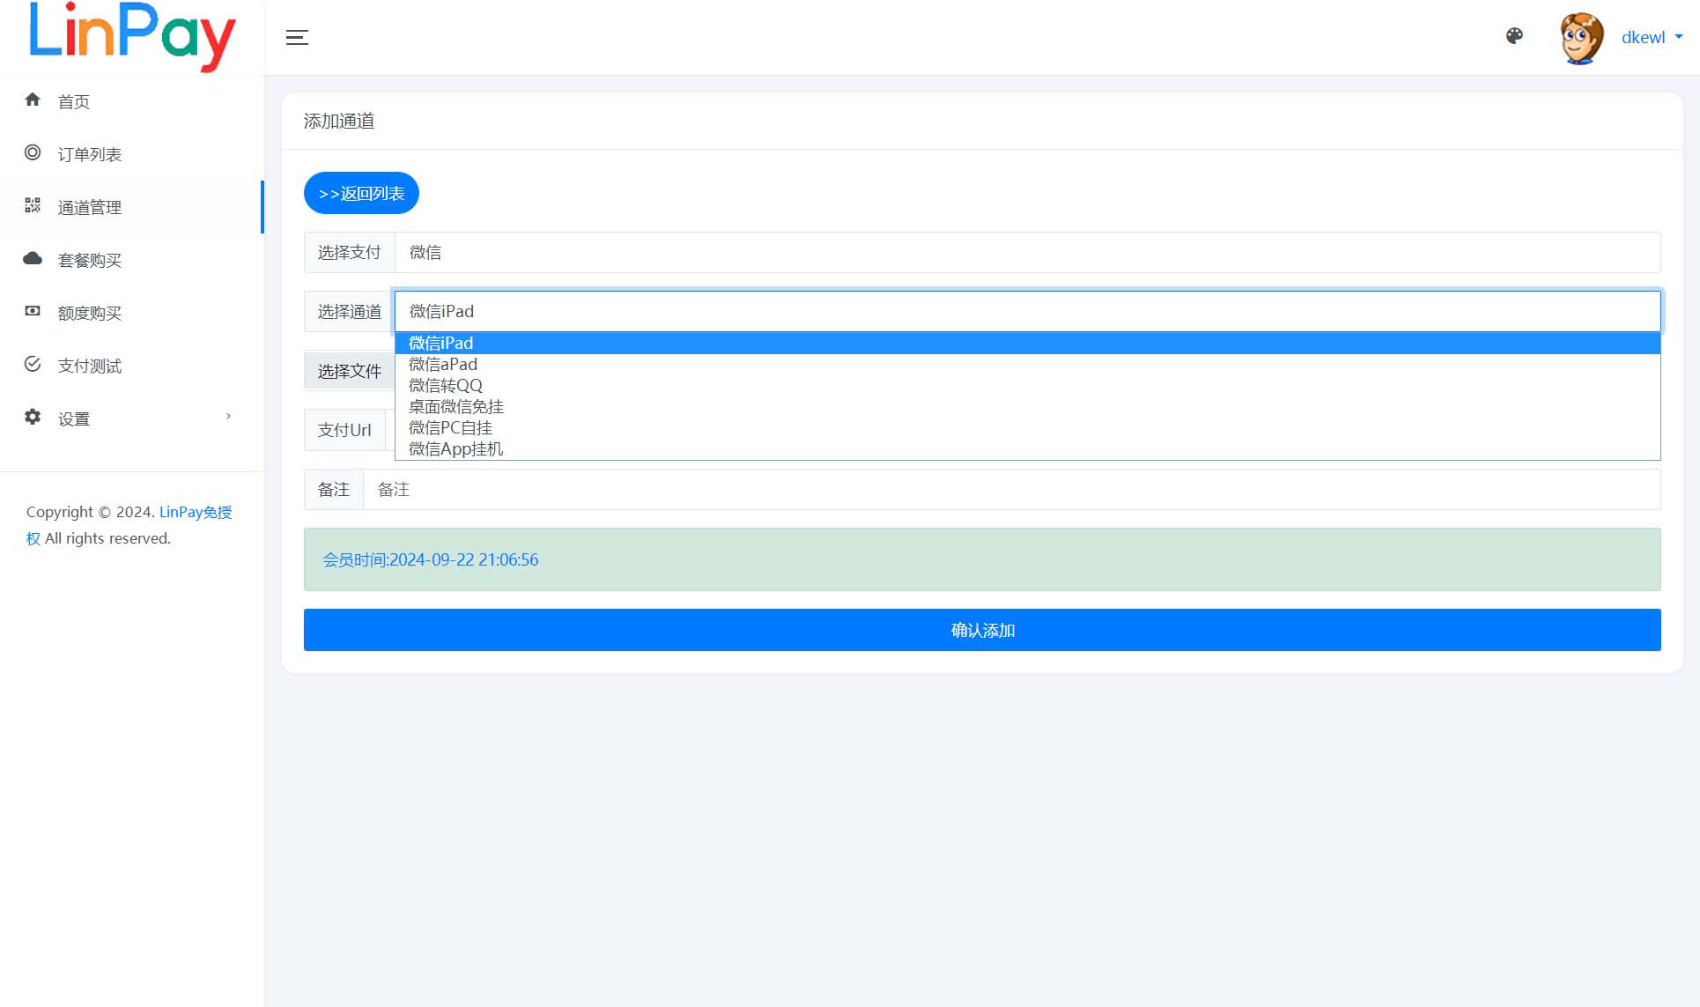Pick 桌面微信免挂 channel option
This screenshot has height=1007, width=1700.
click(456, 406)
